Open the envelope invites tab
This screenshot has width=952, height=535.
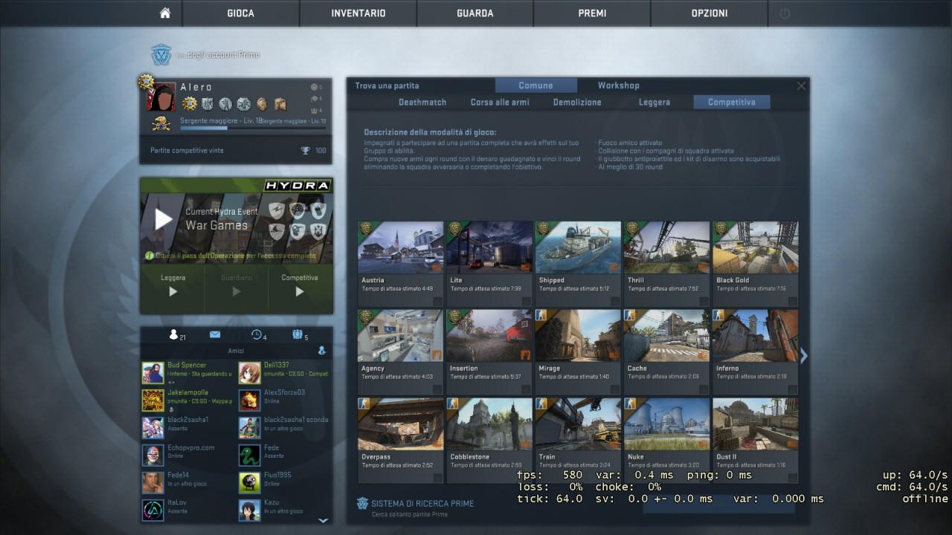point(215,335)
